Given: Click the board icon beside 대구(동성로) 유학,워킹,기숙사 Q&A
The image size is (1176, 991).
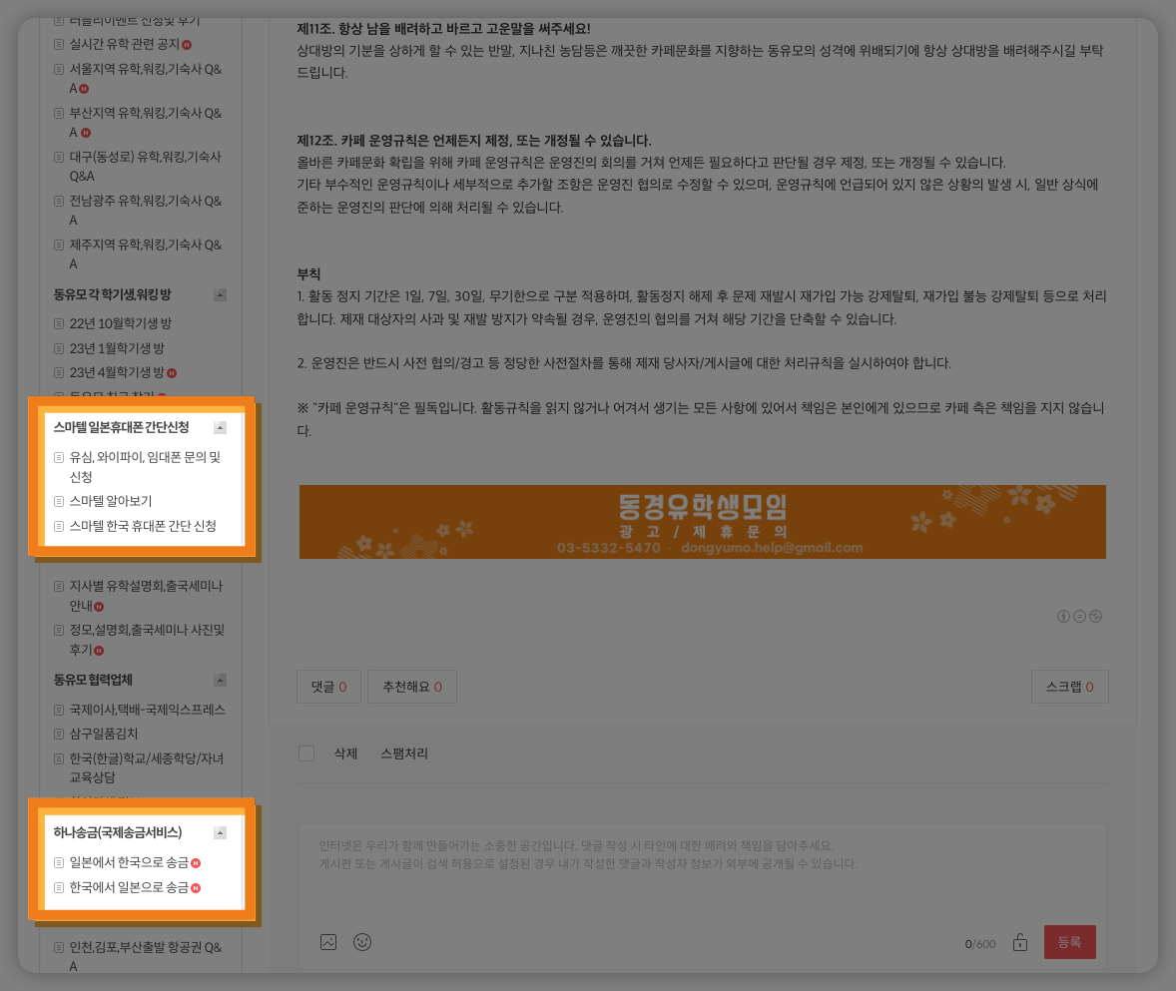Looking at the screenshot, I should (x=59, y=158).
